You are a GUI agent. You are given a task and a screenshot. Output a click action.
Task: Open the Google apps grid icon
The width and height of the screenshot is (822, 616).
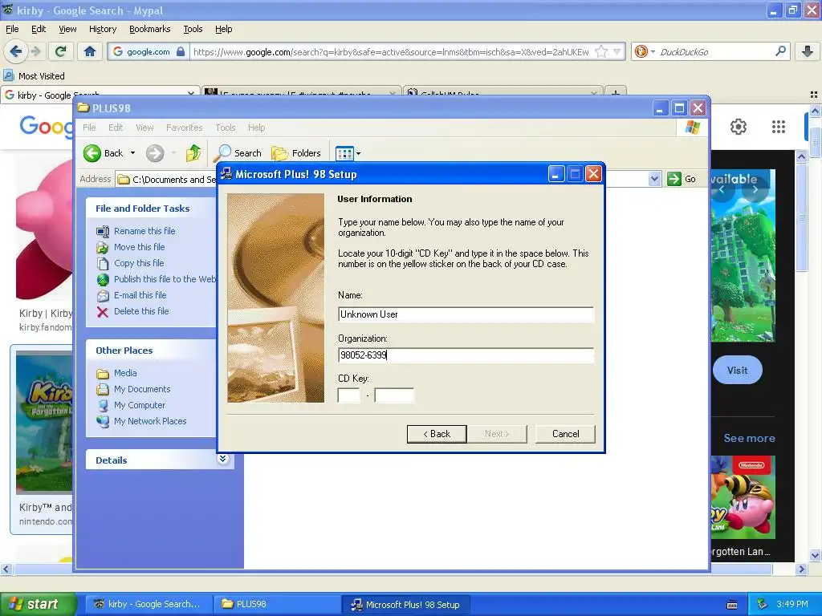tap(779, 127)
